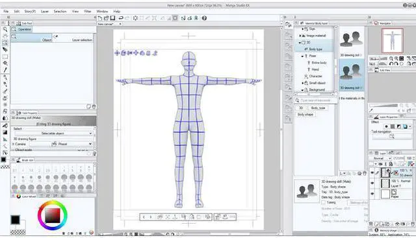Click the Redo arrow icon

(127, 18)
